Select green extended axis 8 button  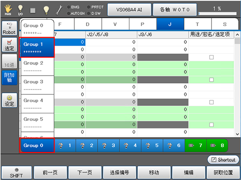(217, 145)
